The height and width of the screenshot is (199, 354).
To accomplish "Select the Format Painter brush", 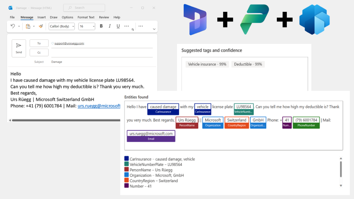I will (41, 26).
